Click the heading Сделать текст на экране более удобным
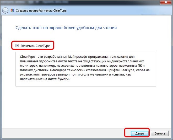 (x=66, y=28)
